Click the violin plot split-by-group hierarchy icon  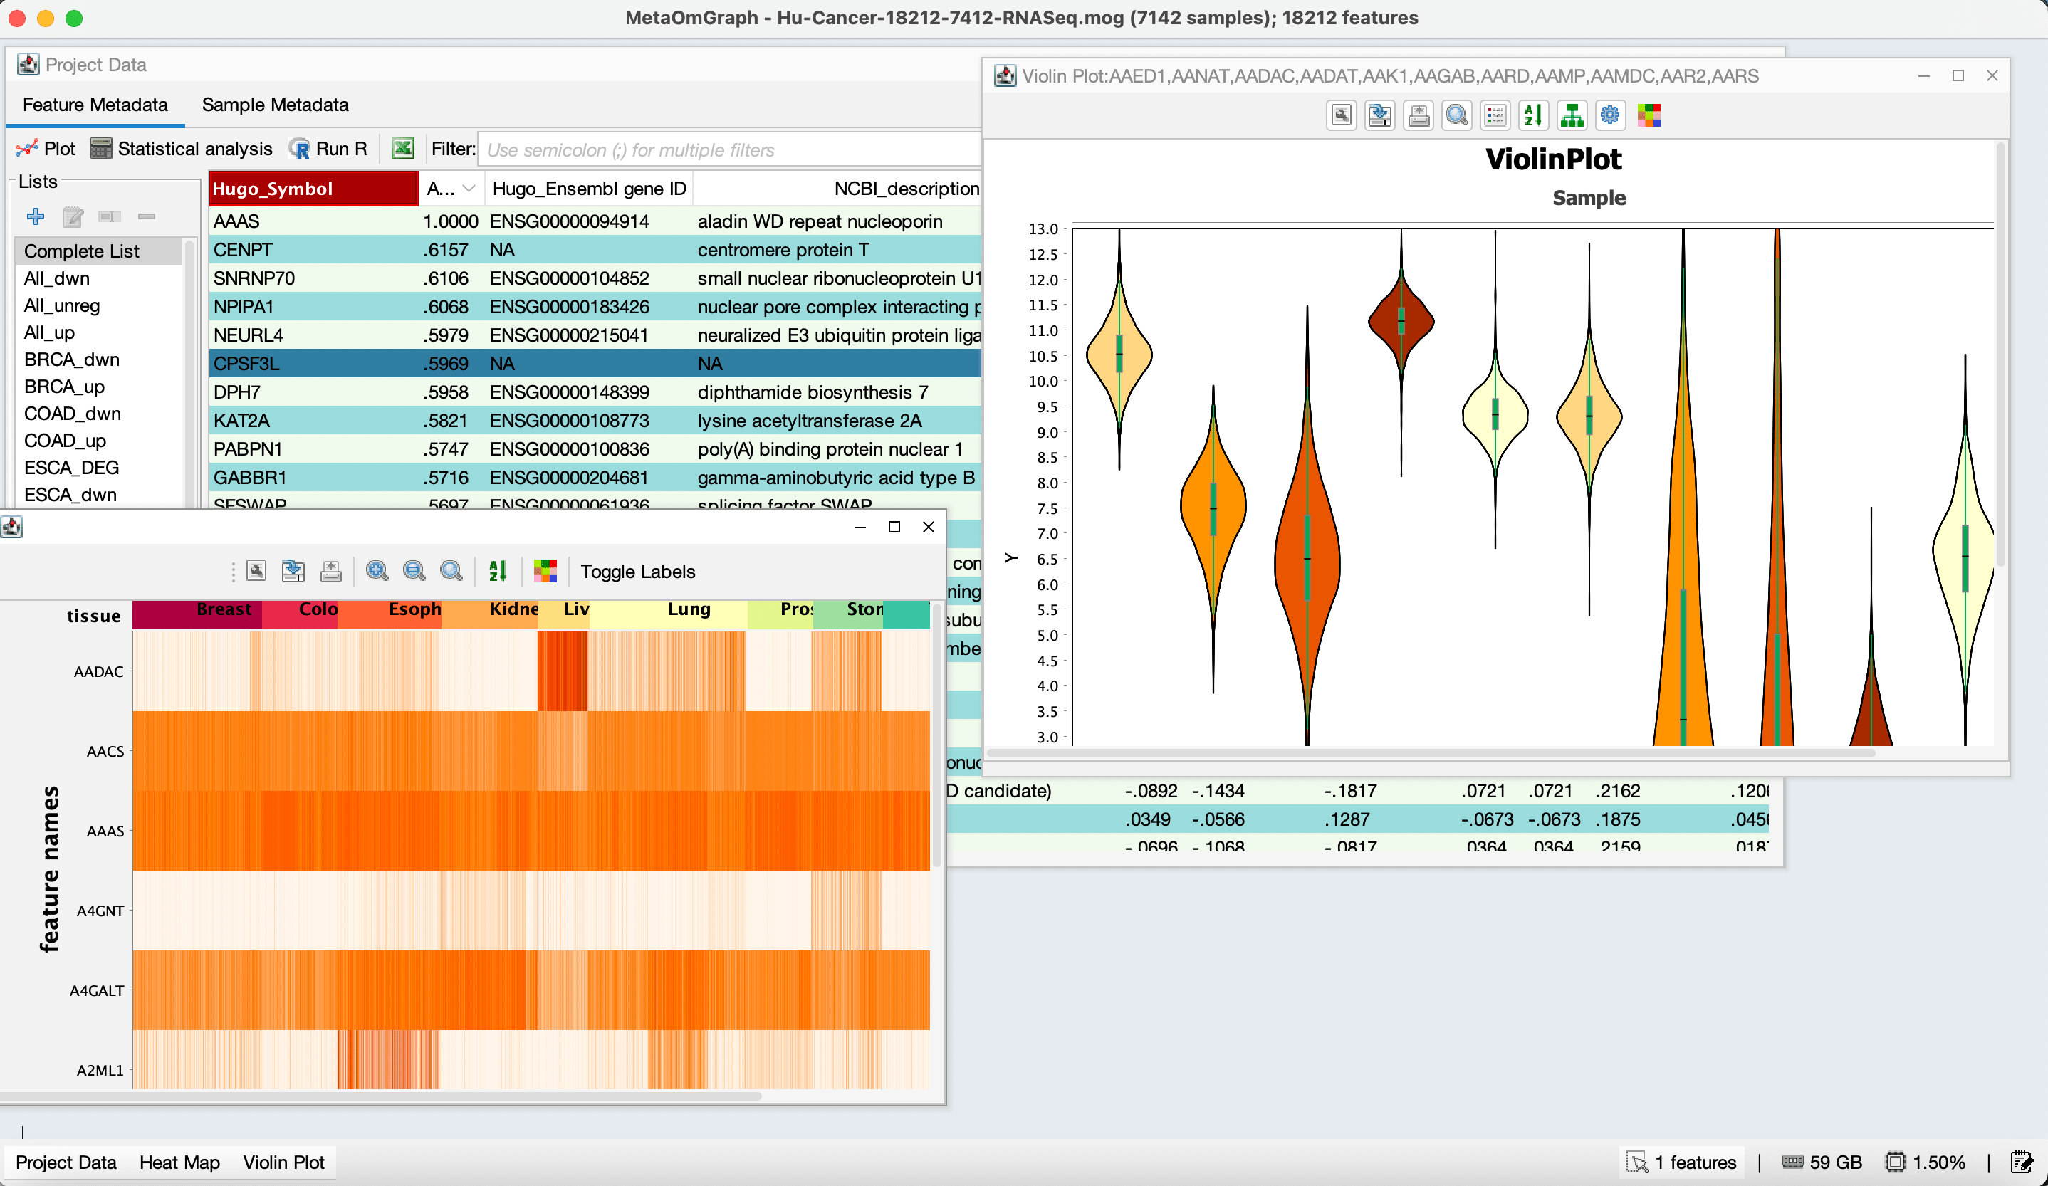click(x=1572, y=115)
